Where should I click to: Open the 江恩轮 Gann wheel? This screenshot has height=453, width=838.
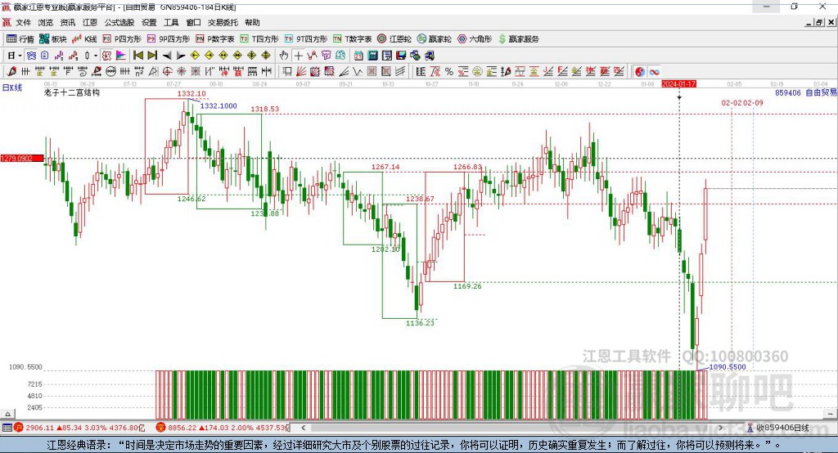point(394,39)
